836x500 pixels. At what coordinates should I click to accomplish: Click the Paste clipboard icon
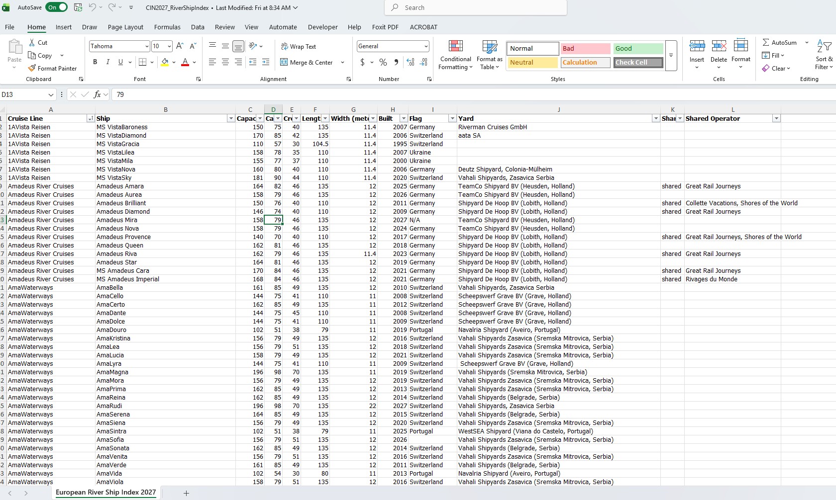14,46
